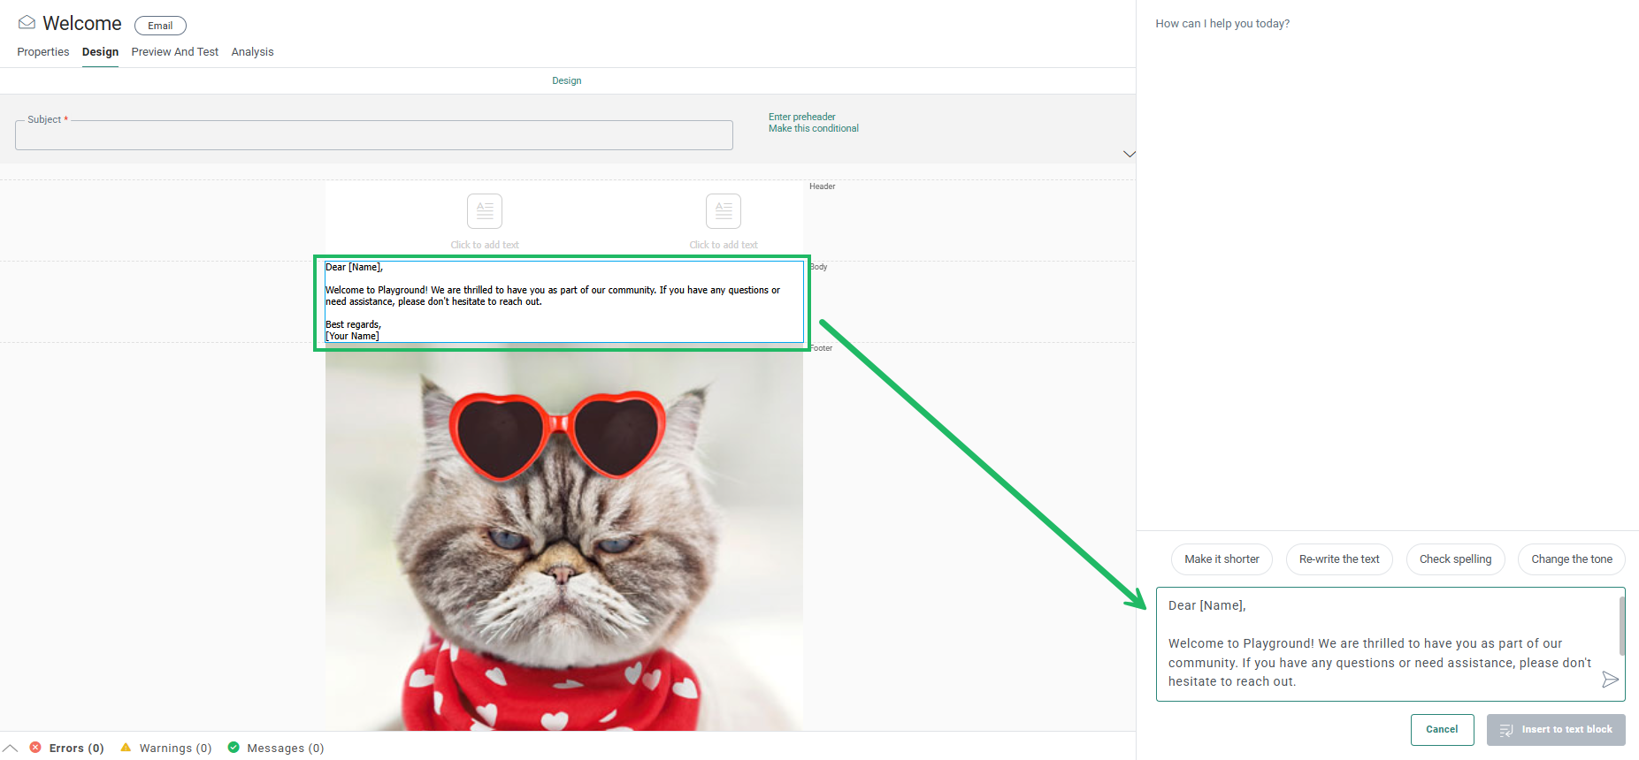
Task: Expand the bottom status panel caret
Action: [x=11, y=748]
